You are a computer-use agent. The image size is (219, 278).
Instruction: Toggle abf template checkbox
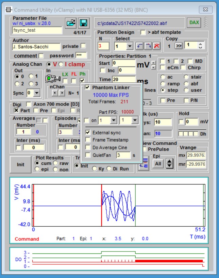point(142,32)
